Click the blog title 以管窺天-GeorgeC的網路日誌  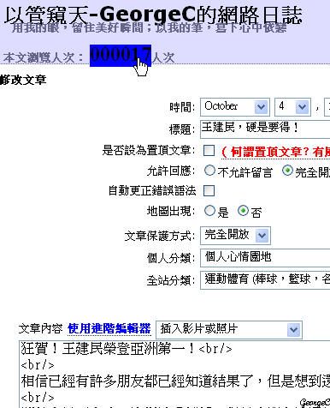click(x=153, y=15)
